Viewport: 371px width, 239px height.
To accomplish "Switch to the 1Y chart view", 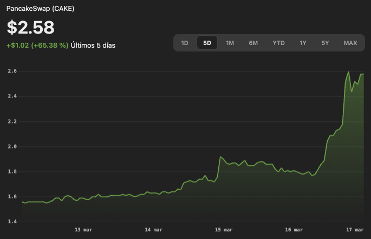I will pyautogui.click(x=303, y=43).
